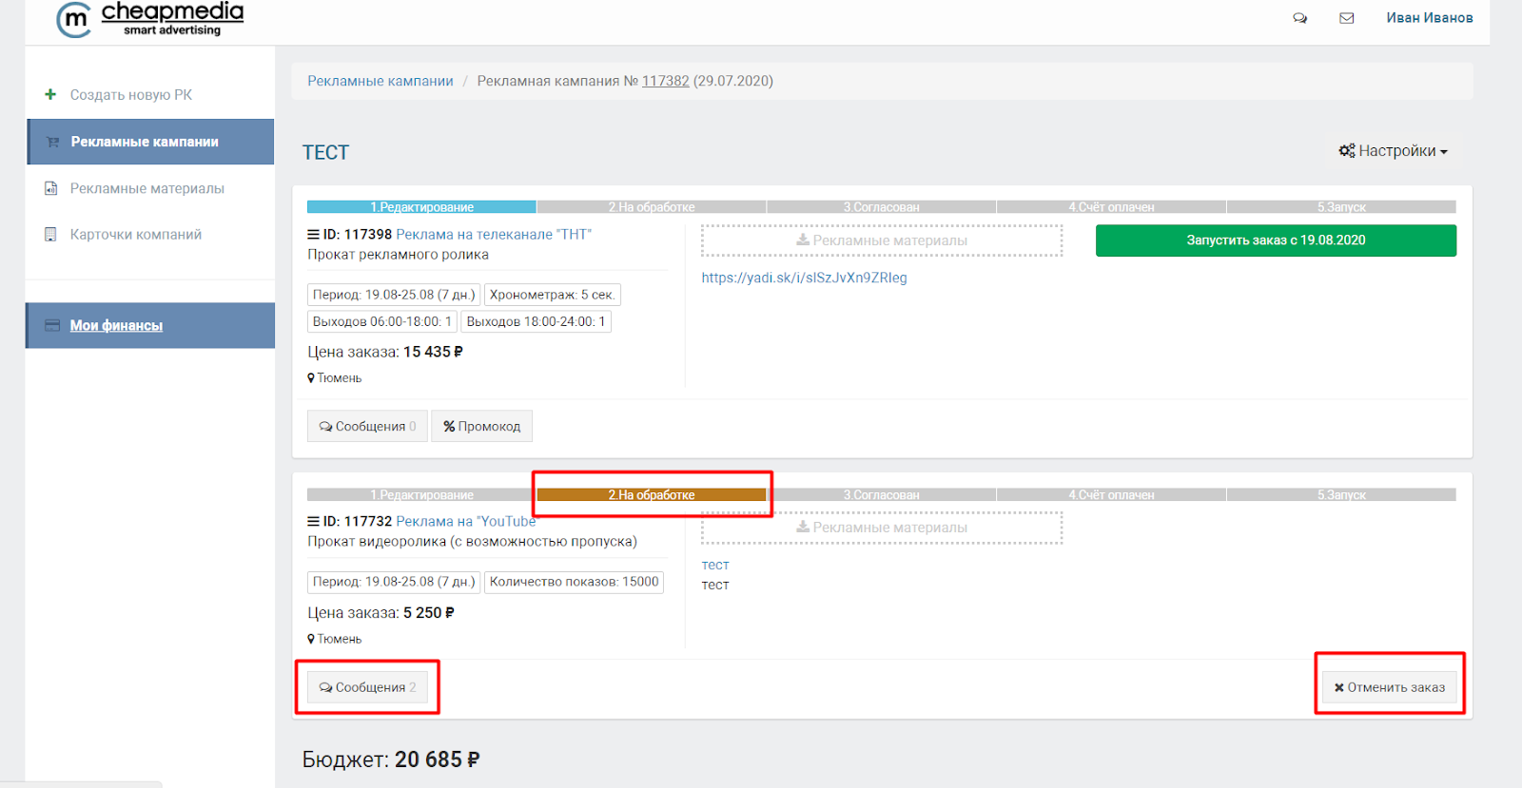This screenshot has width=1522, height=788.
Task: Click the document icon beside Карточки компаний
Action: click(51, 235)
